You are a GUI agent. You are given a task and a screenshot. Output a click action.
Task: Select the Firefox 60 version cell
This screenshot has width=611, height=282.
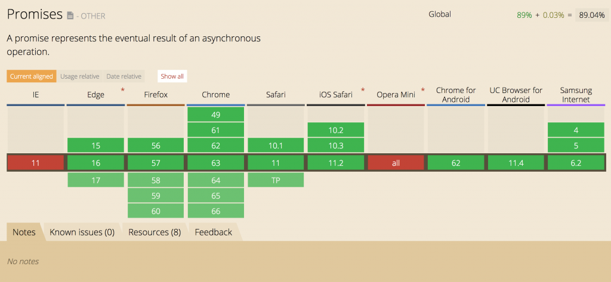(x=156, y=211)
